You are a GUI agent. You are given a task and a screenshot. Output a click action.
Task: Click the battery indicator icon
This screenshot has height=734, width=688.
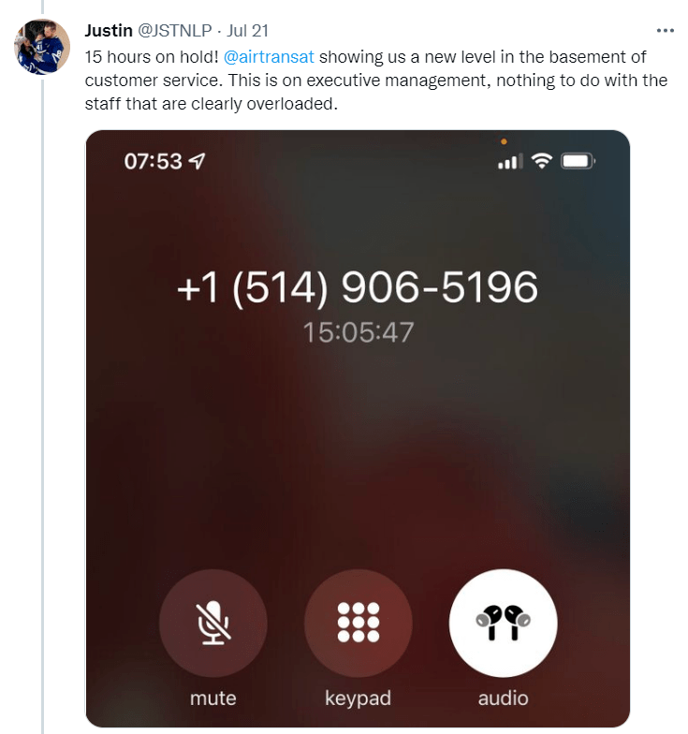coord(578,161)
